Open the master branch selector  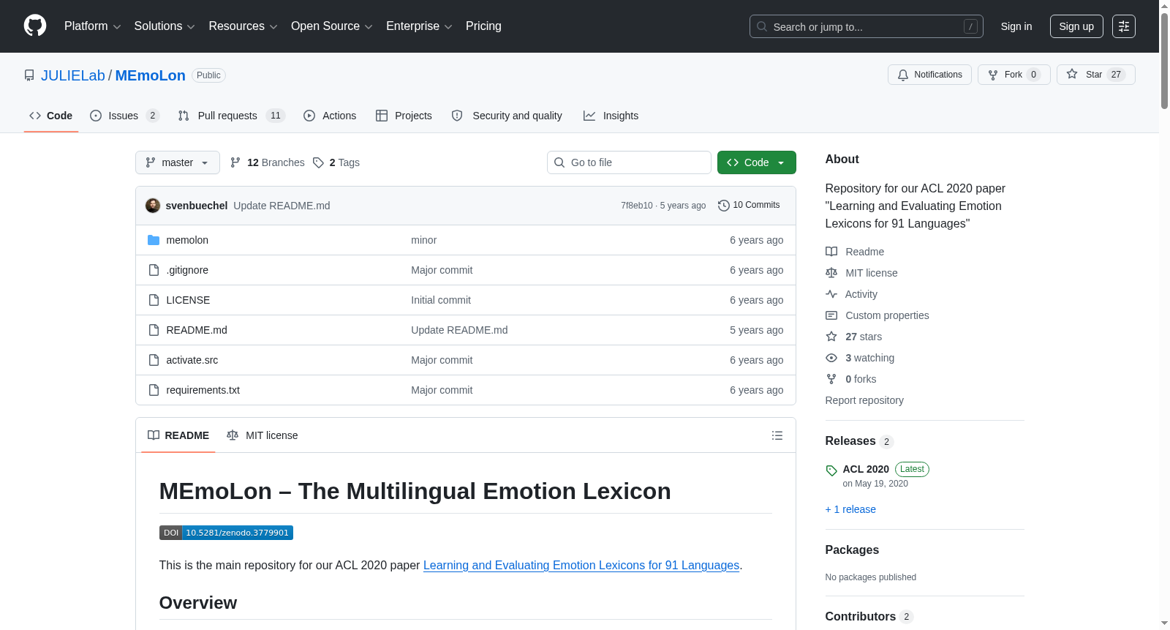tap(178, 162)
